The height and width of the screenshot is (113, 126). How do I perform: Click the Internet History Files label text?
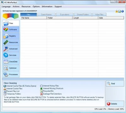pos(51,86)
